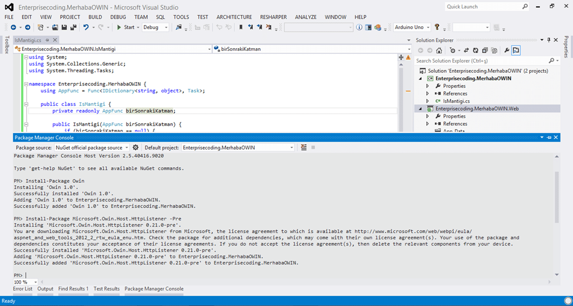Toggle Preview Selected Items in Solution Explorer

515,50
